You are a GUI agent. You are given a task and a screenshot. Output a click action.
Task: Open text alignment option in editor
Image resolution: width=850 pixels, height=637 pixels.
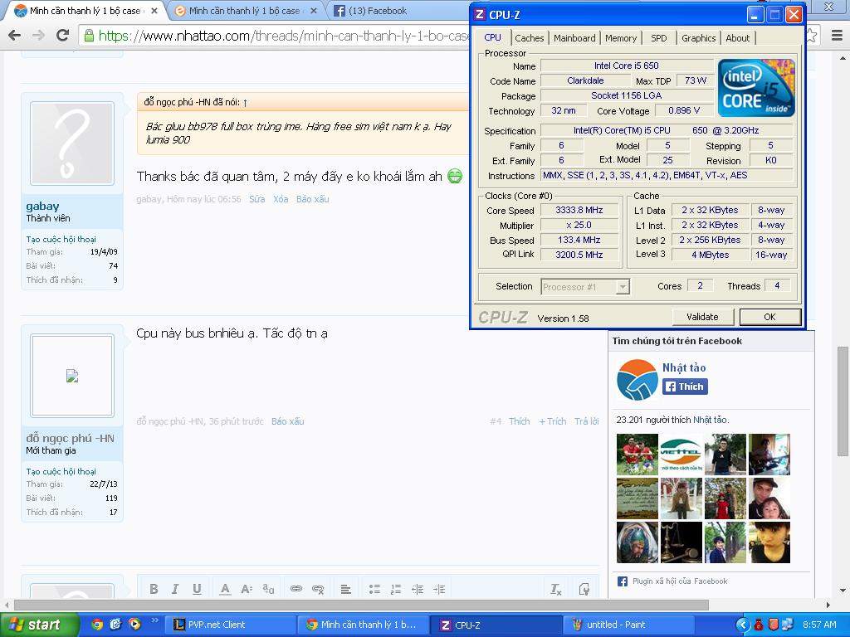(x=346, y=589)
